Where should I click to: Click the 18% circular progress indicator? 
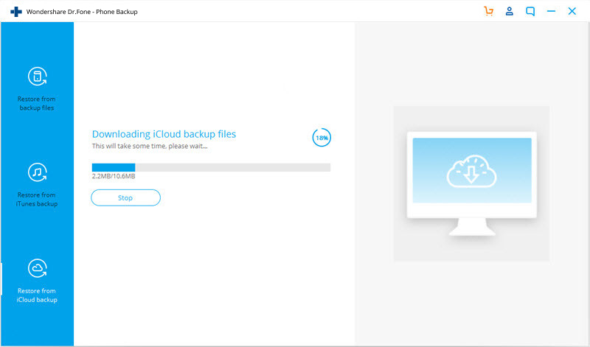pos(322,138)
